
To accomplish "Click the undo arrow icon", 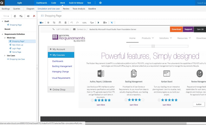I will point(72,22).
